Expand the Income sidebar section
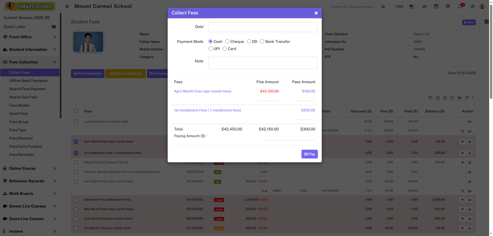 coord(30,231)
